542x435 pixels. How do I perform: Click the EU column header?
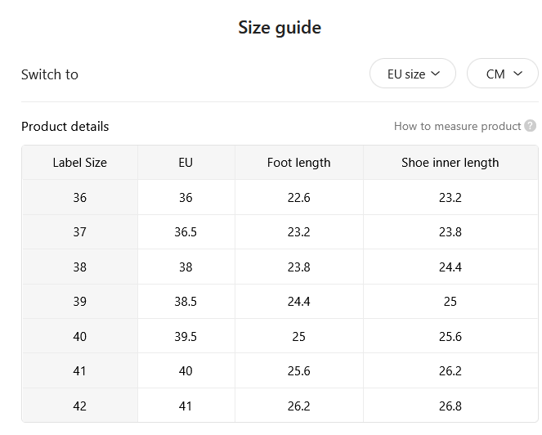click(186, 163)
